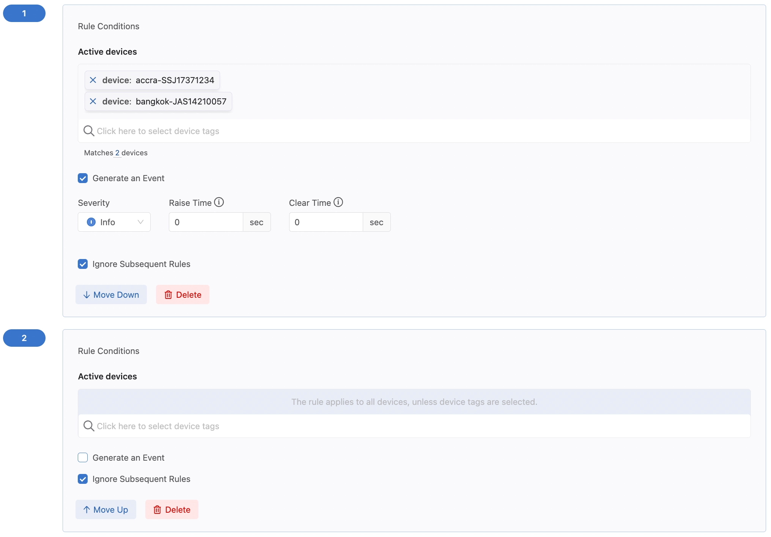Viewport: 771px width, 537px height.
Task: Click the matched devices count 2 link
Action: 117,153
